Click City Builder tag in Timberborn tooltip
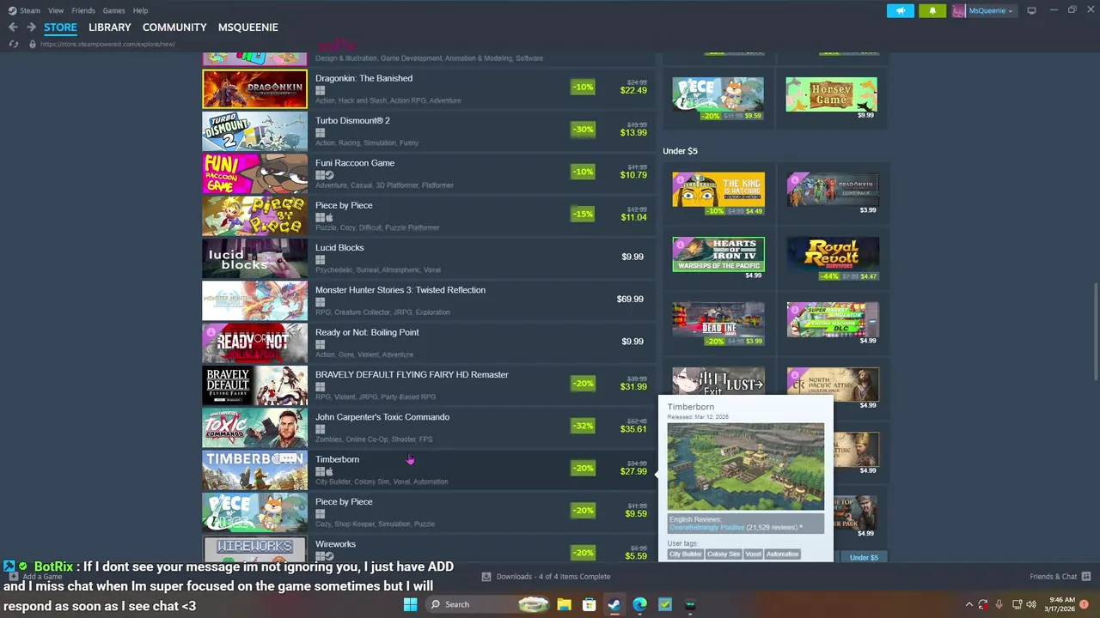Viewport: 1100px width, 618px height. (686, 554)
